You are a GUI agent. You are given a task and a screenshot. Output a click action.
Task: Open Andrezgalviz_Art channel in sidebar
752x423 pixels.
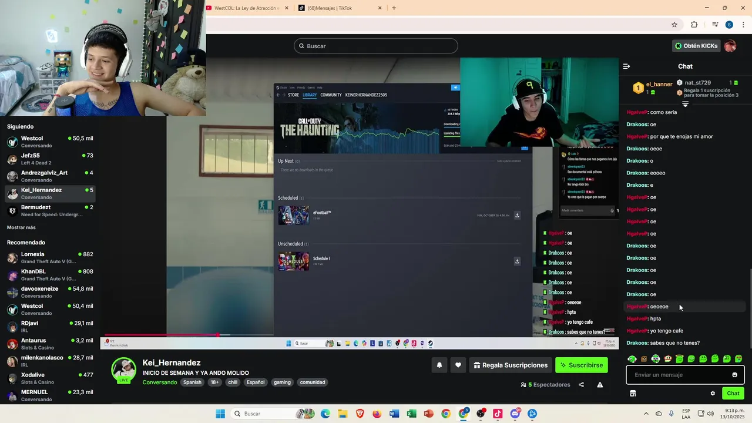pyautogui.click(x=50, y=176)
